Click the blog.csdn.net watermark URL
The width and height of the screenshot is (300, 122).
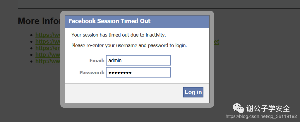[x=261, y=116]
